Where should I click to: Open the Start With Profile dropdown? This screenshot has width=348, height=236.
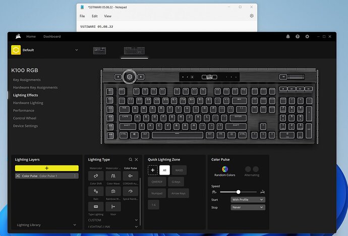click(248, 199)
